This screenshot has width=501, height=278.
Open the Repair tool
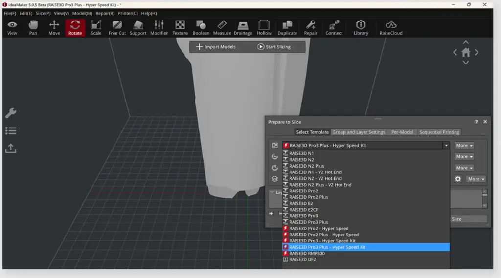pos(311,28)
